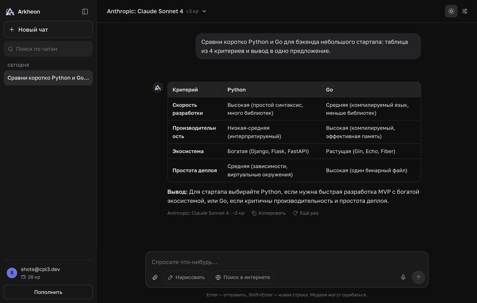Click the Спросите что-нибудь message input
Viewport: 477px width, 303px height.
coord(287,262)
